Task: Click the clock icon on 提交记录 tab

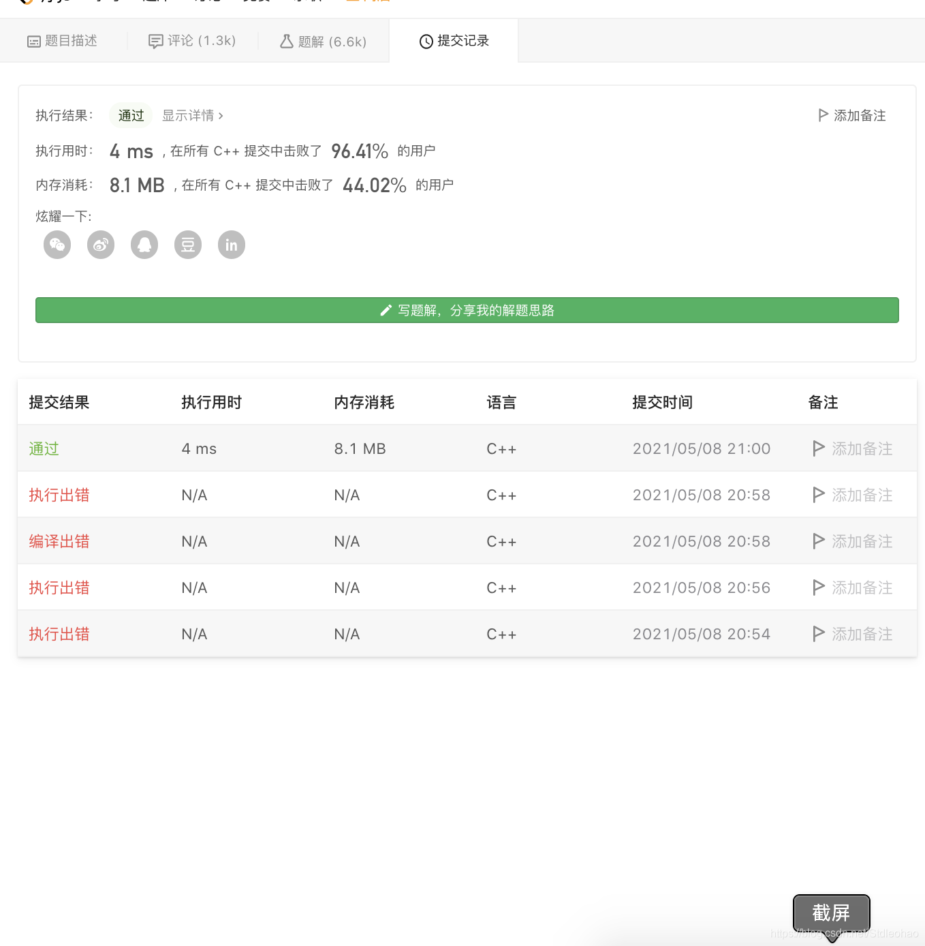Action: tap(425, 41)
